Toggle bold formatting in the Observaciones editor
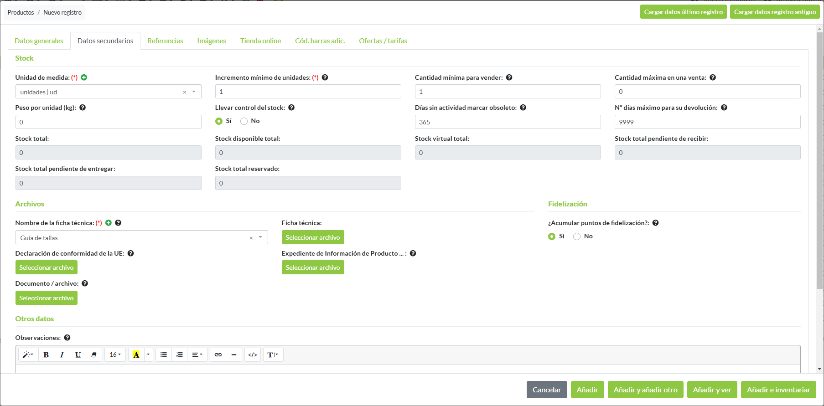This screenshot has width=824, height=406. pos(46,355)
